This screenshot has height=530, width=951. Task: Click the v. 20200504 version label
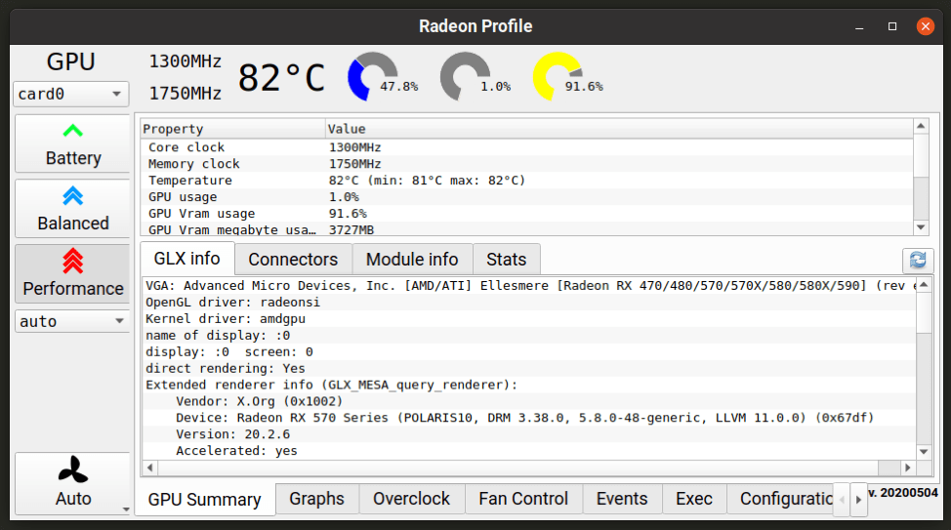pos(904,492)
